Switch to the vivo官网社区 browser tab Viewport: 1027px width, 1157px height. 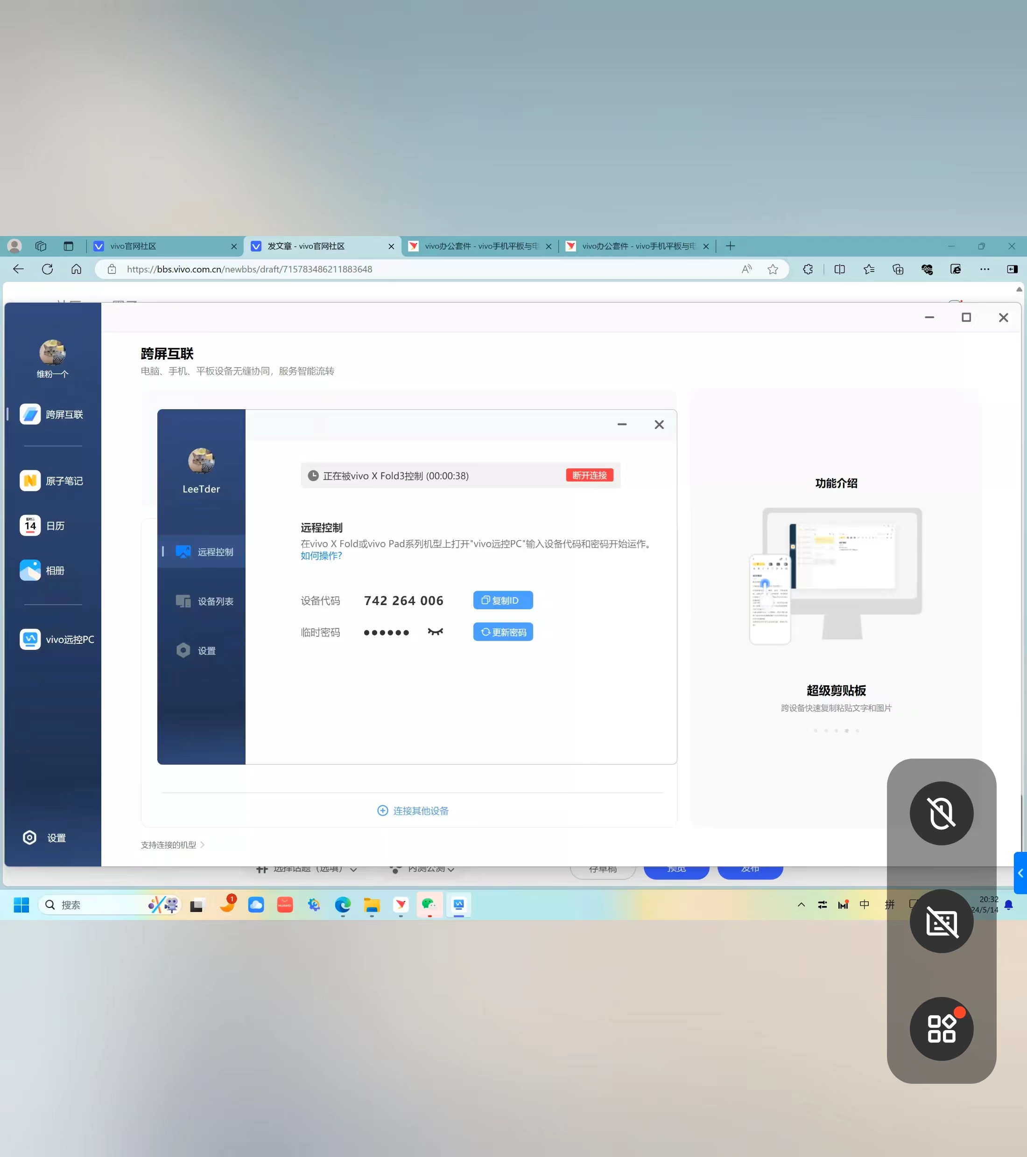pyautogui.click(x=165, y=246)
